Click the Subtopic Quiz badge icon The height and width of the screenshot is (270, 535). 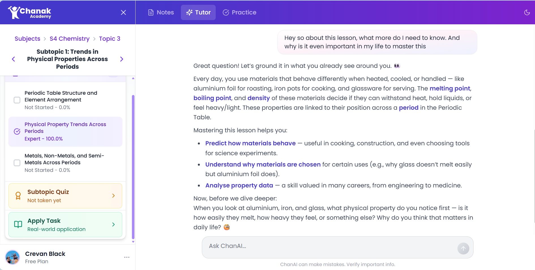tap(18, 195)
